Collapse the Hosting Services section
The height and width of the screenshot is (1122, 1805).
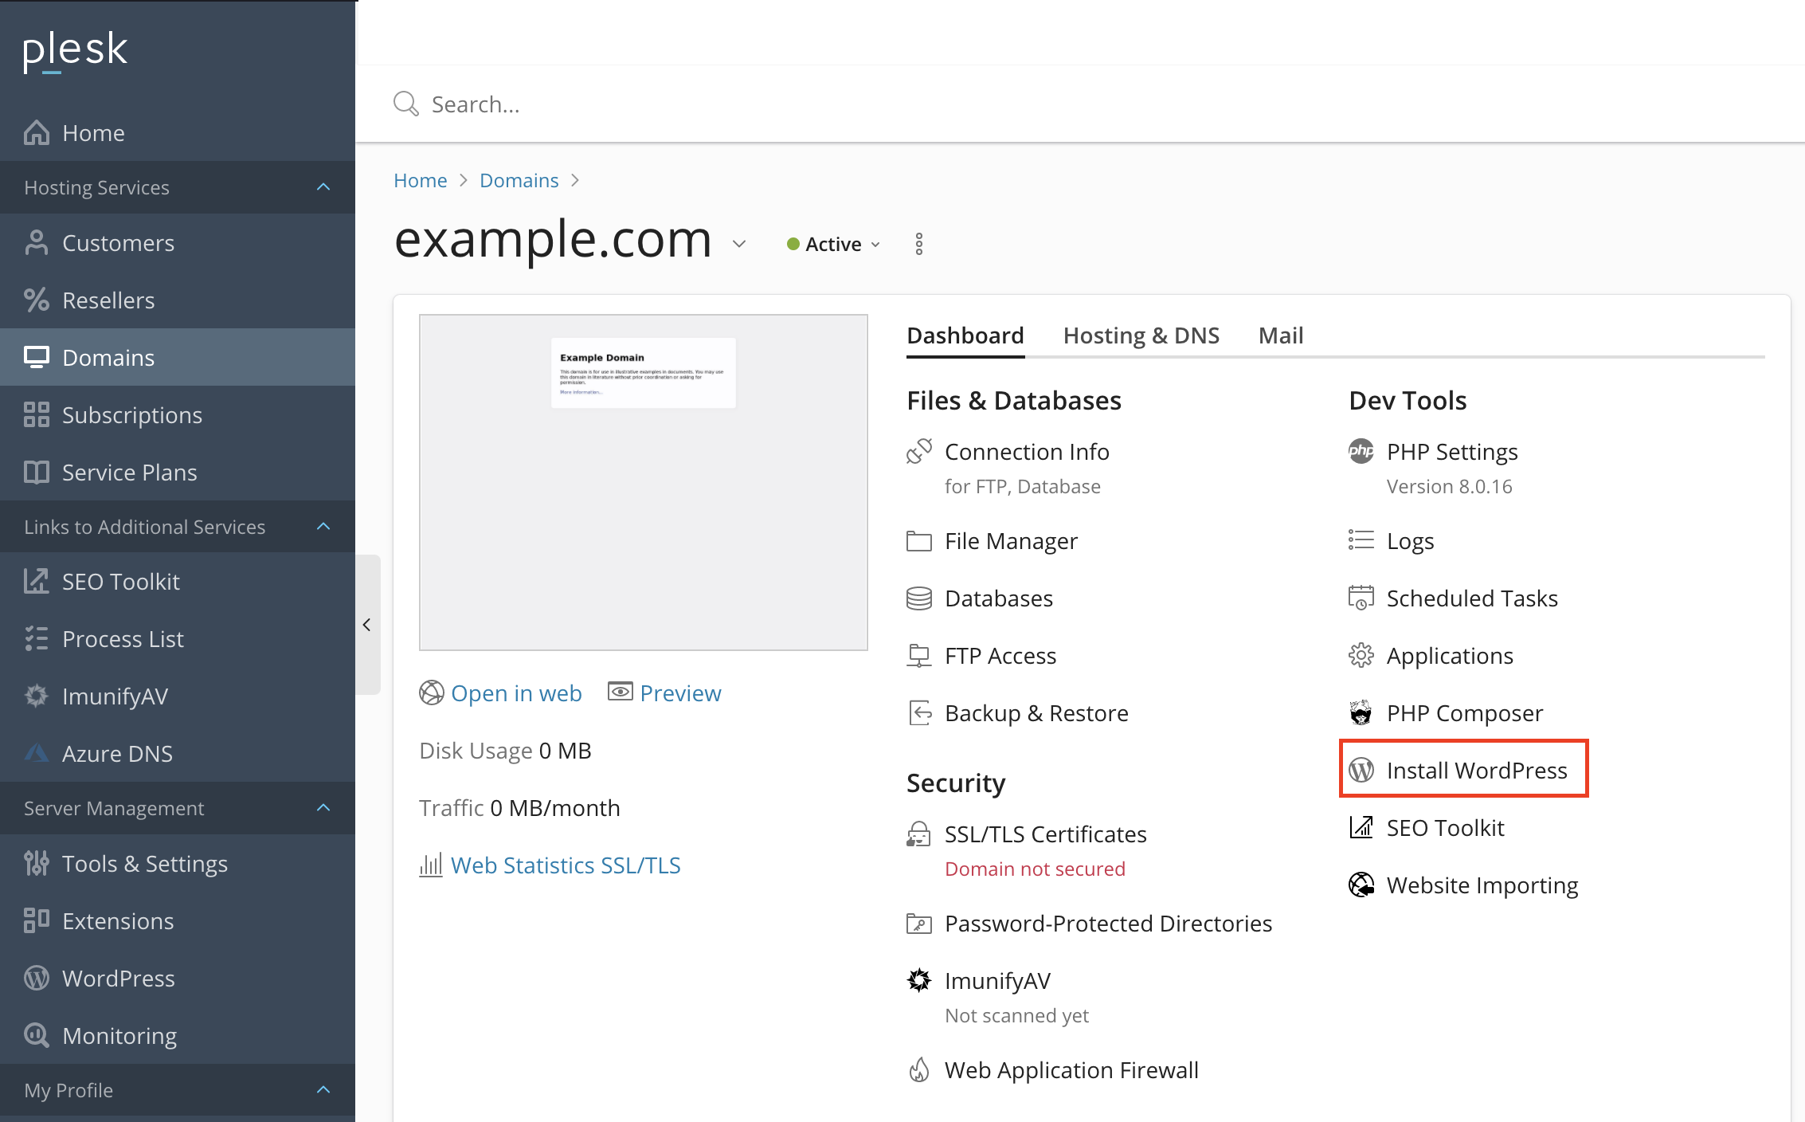pos(323,187)
